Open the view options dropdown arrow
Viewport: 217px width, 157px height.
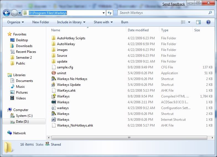pyautogui.click(x=189, y=22)
